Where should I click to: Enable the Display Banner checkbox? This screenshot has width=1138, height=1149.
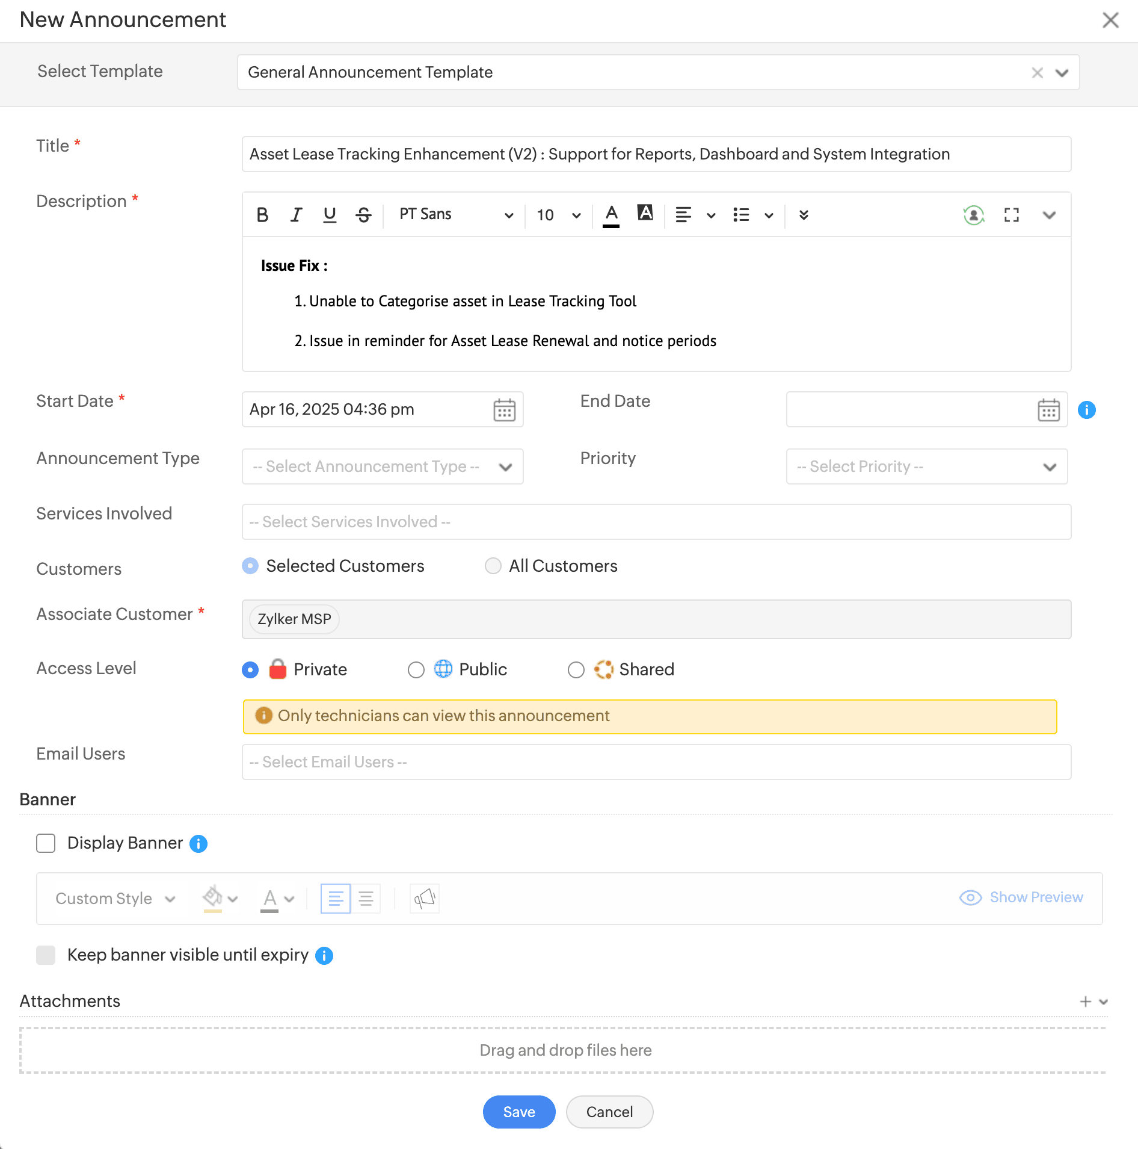click(46, 843)
